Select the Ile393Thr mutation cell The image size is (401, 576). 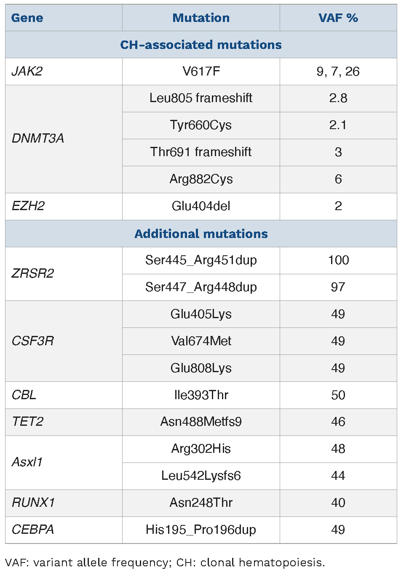point(201,395)
